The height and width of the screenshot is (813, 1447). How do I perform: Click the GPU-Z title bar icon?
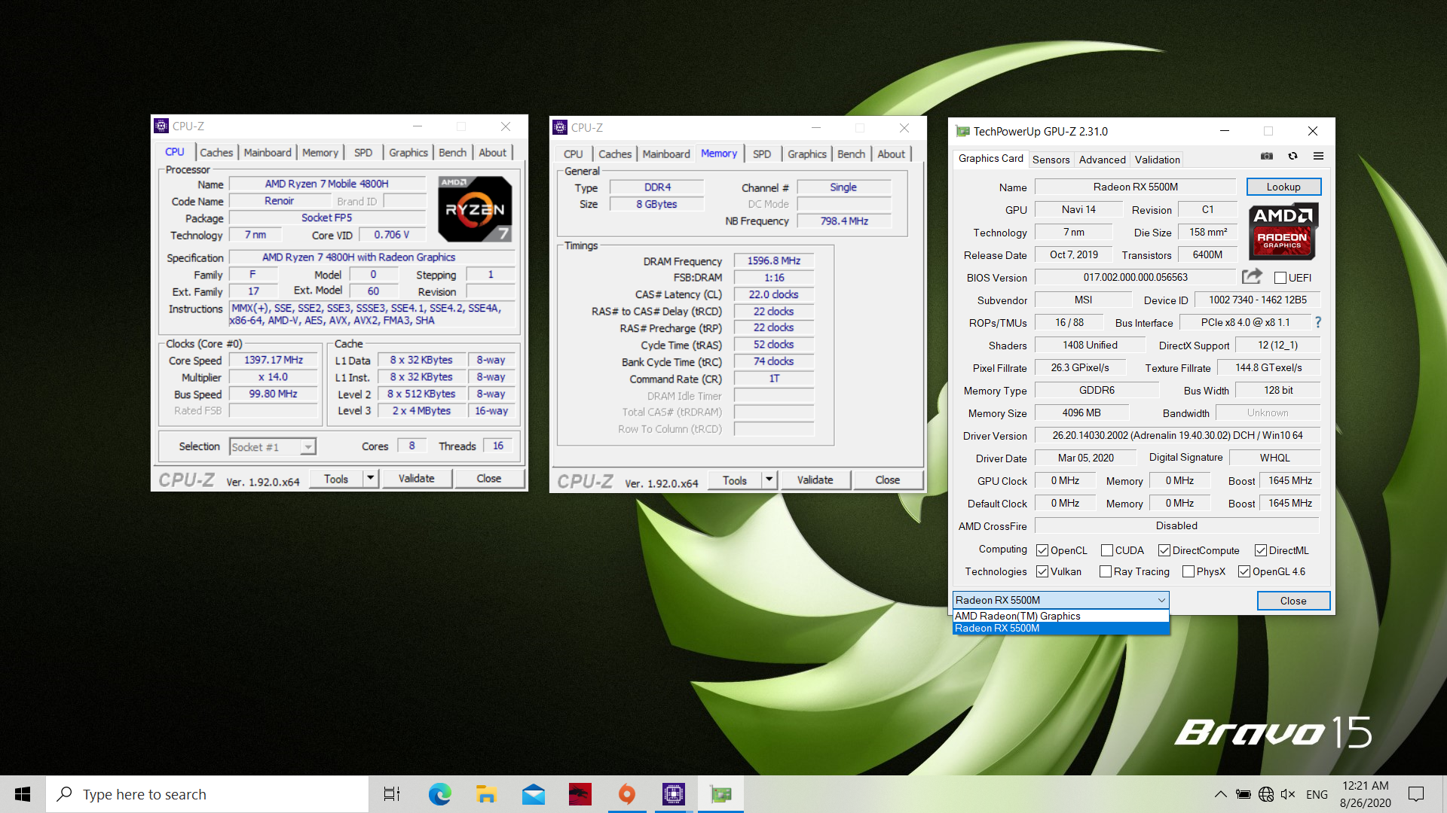pyautogui.click(x=962, y=131)
